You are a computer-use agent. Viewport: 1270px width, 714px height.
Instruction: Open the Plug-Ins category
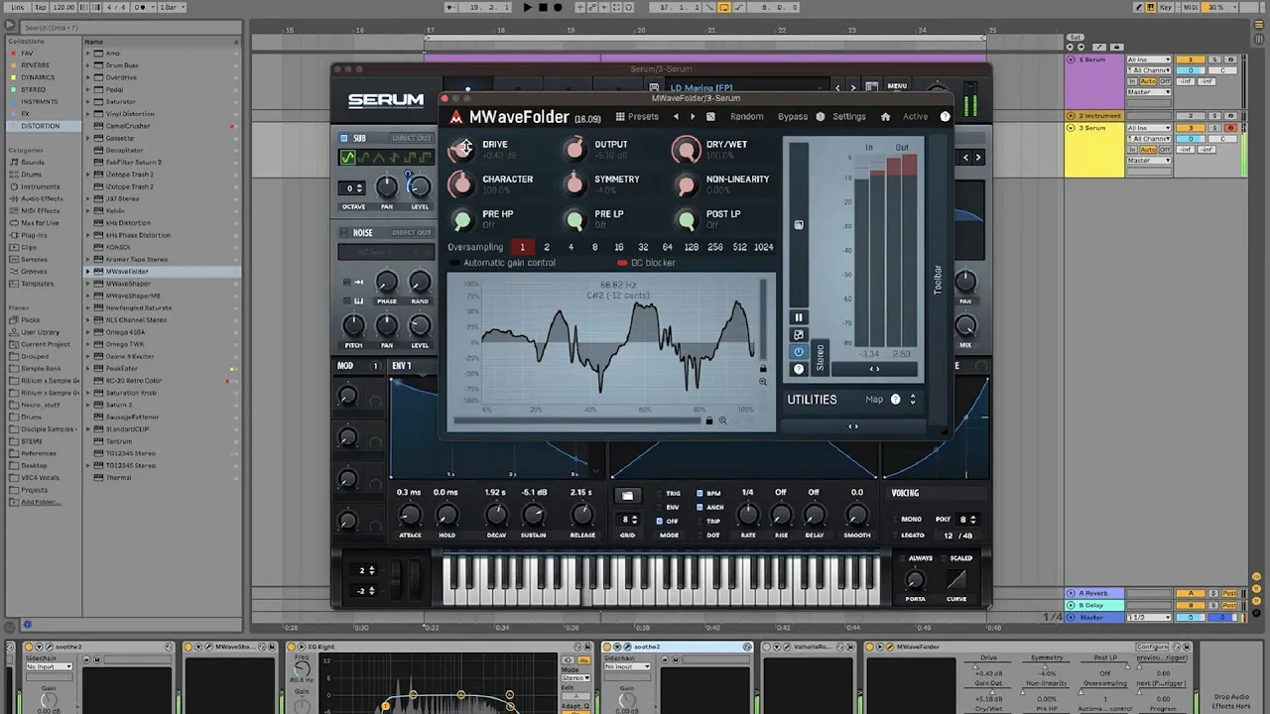coord(33,235)
